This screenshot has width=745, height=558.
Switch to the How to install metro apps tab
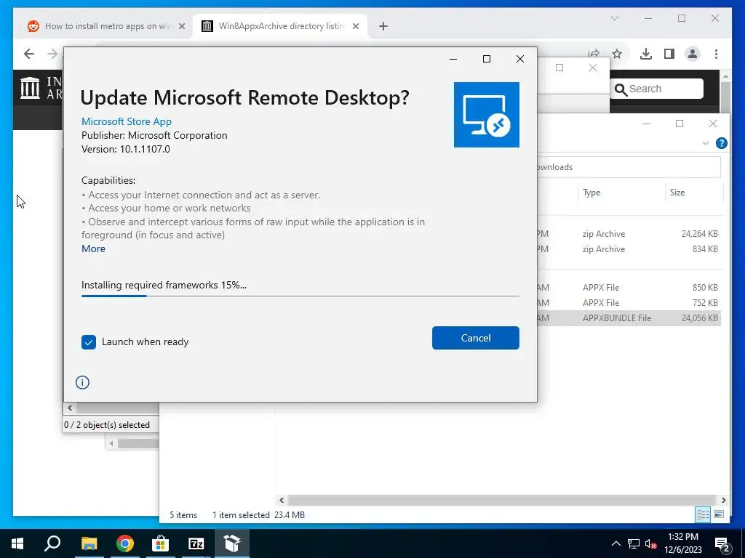(107, 26)
